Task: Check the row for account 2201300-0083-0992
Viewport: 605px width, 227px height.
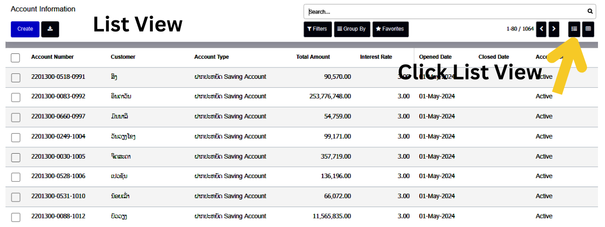Action: (15, 97)
